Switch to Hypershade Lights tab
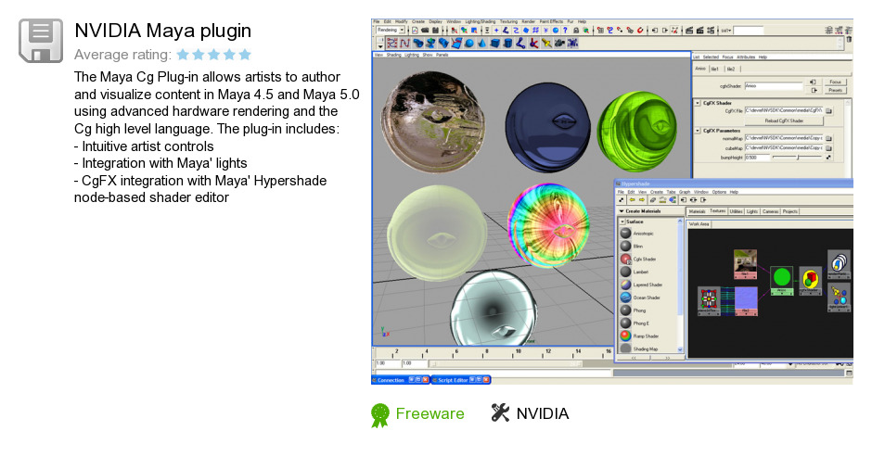The width and height of the screenshot is (872, 456). (x=752, y=211)
